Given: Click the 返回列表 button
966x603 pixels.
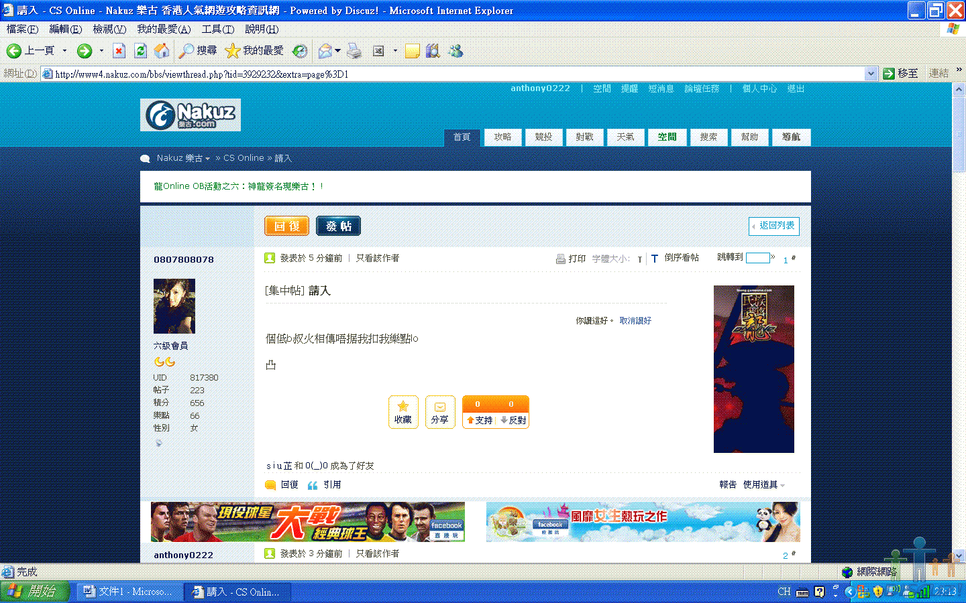Looking at the screenshot, I should (x=774, y=226).
